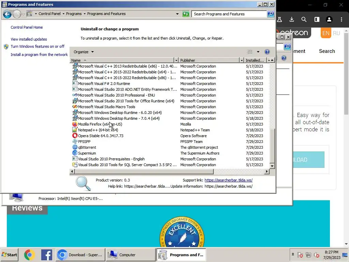Click the volume muted tray icon

point(316,254)
